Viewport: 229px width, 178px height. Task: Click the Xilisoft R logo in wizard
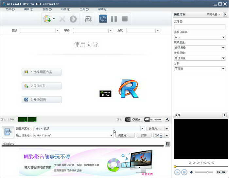129,89
